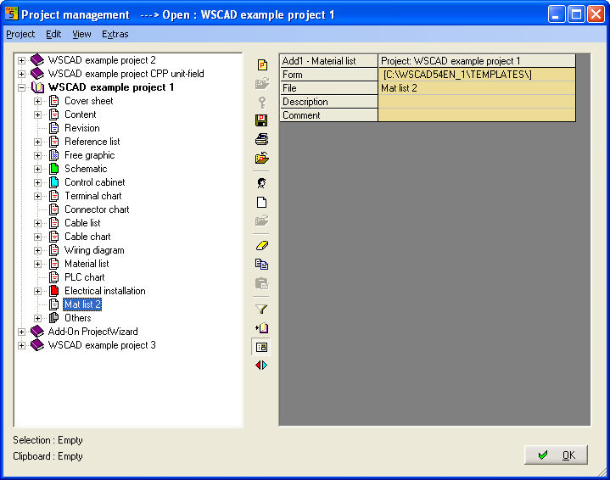
Task: Click the funnel filter icon
Action: coord(261,310)
